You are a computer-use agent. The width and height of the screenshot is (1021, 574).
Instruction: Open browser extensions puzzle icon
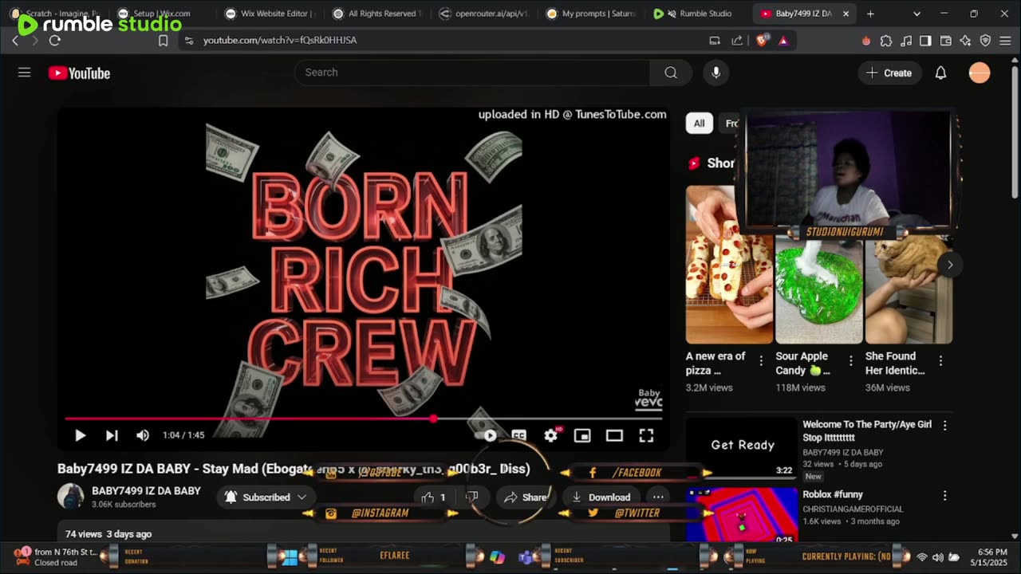tap(886, 40)
